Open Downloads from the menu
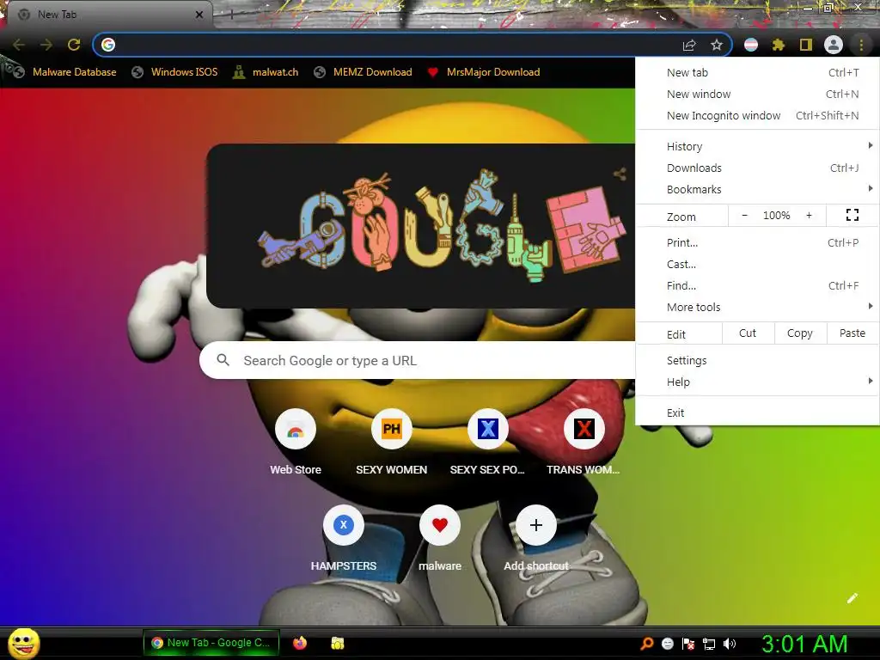The width and height of the screenshot is (880, 660). 757,168
